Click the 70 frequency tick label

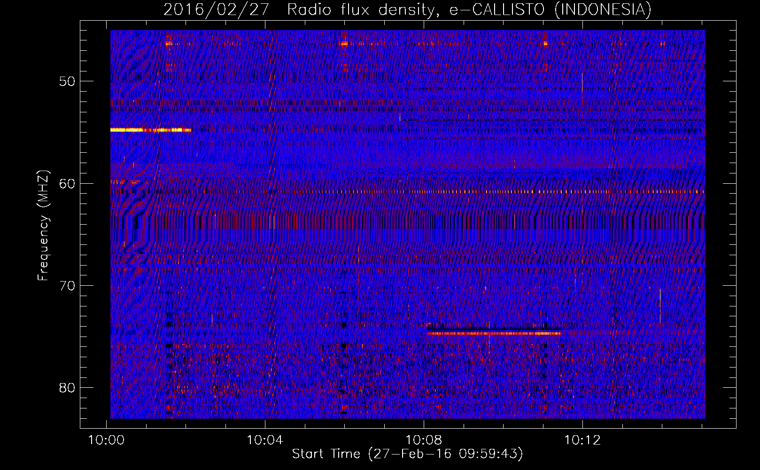tap(67, 286)
